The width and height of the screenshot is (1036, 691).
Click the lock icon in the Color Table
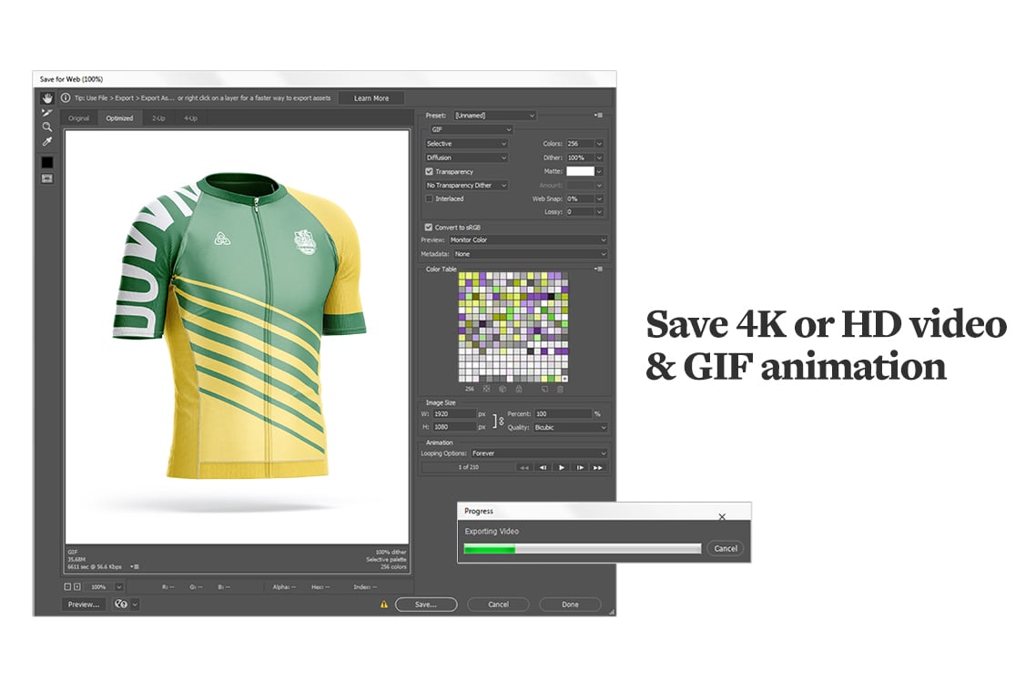518,389
